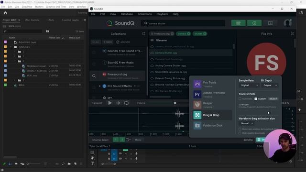Open the user profile avatar
This screenshot has width=306, height=172.
[x=288, y=23]
